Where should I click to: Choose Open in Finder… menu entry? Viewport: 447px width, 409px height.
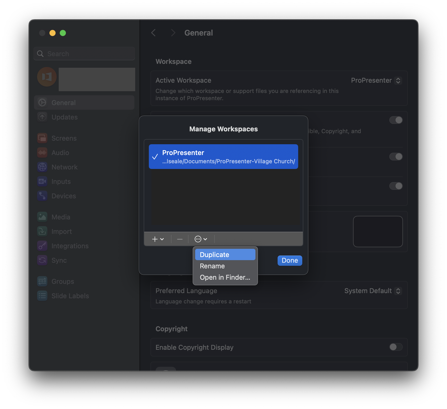pos(225,277)
